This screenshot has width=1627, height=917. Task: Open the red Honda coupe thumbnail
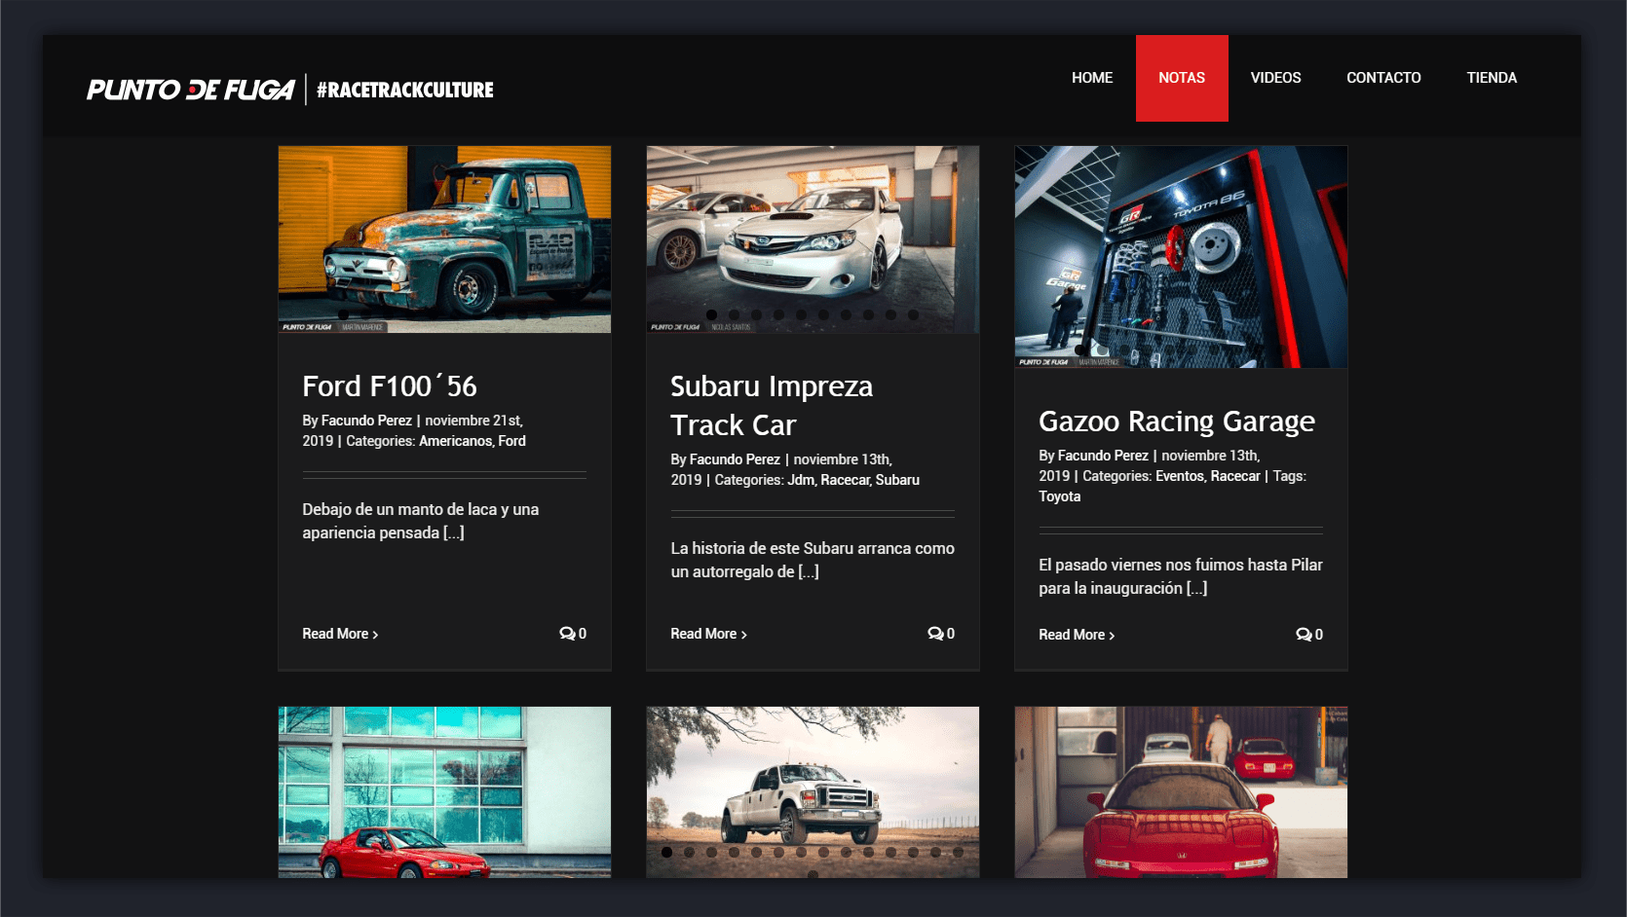pyautogui.click(x=444, y=792)
